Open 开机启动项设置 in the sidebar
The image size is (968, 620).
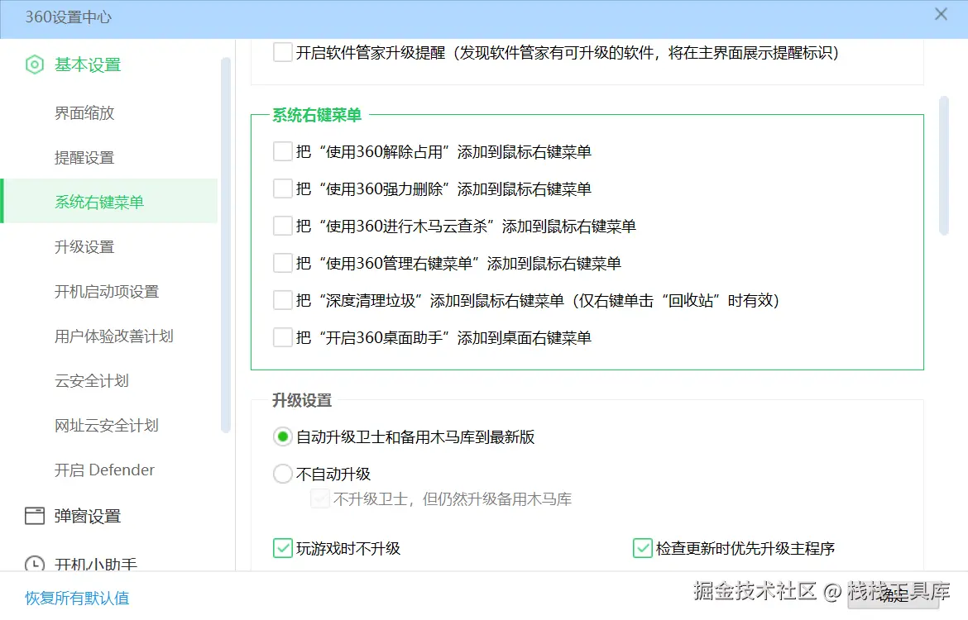tap(107, 291)
